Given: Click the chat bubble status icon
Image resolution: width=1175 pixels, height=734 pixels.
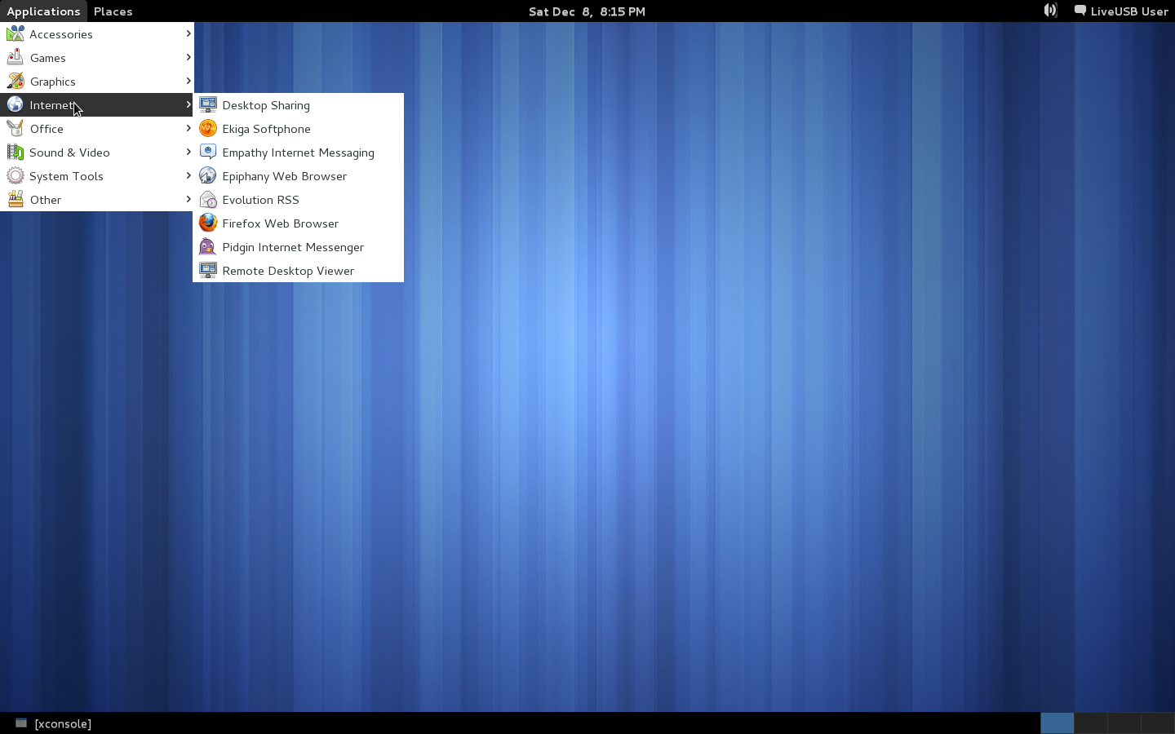Looking at the screenshot, I should tap(1080, 11).
